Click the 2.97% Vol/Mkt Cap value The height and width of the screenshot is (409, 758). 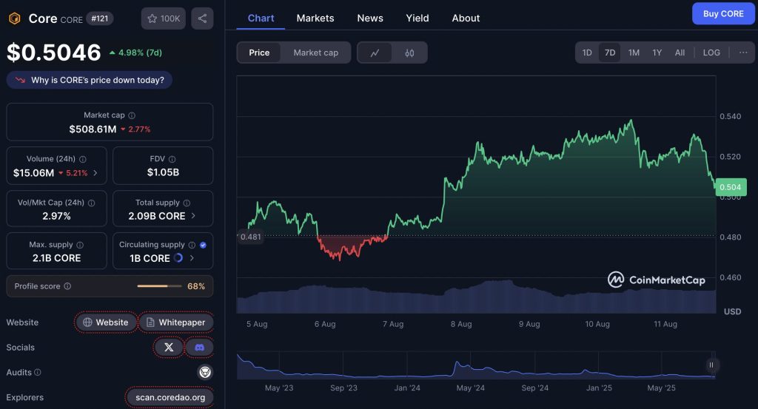coord(56,216)
